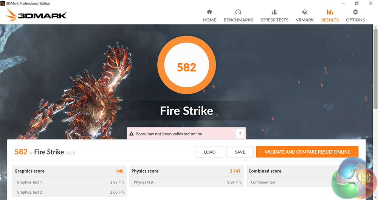Click 'Score has not been validated online' text
The height and width of the screenshot is (200, 378).
click(x=169, y=134)
